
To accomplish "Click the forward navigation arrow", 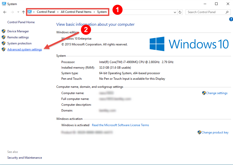I will pyautogui.click(x=12, y=12).
